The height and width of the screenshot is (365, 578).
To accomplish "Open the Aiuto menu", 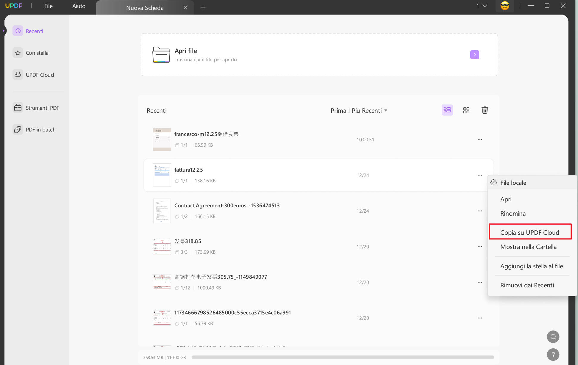I will pyautogui.click(x=79, y=6).
